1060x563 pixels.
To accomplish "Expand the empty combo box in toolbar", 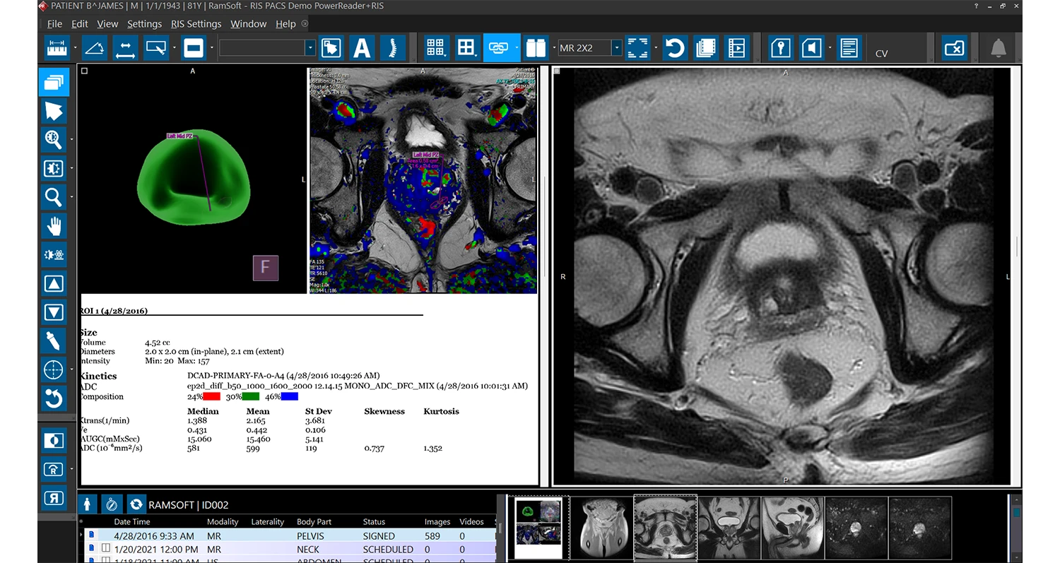I will (310, 48).
